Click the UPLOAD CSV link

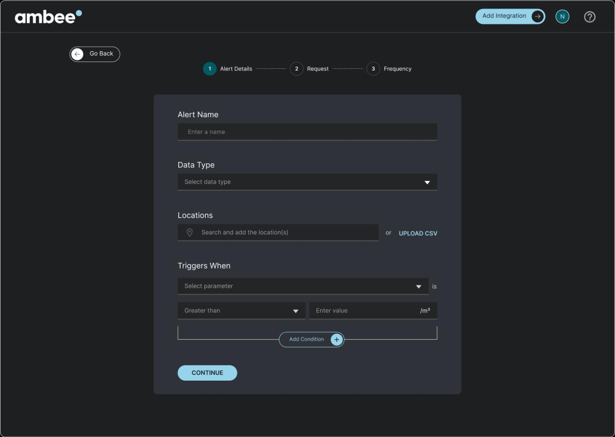[x=418, y=233]
